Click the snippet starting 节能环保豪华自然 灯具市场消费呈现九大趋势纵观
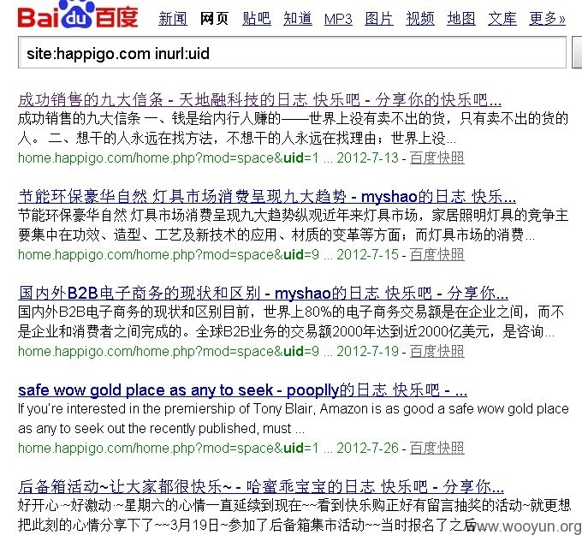 point(294,225)
